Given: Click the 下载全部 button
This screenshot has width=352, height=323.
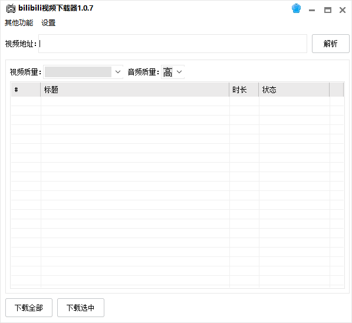Looking at the screenshot, I should pos(29,308).
